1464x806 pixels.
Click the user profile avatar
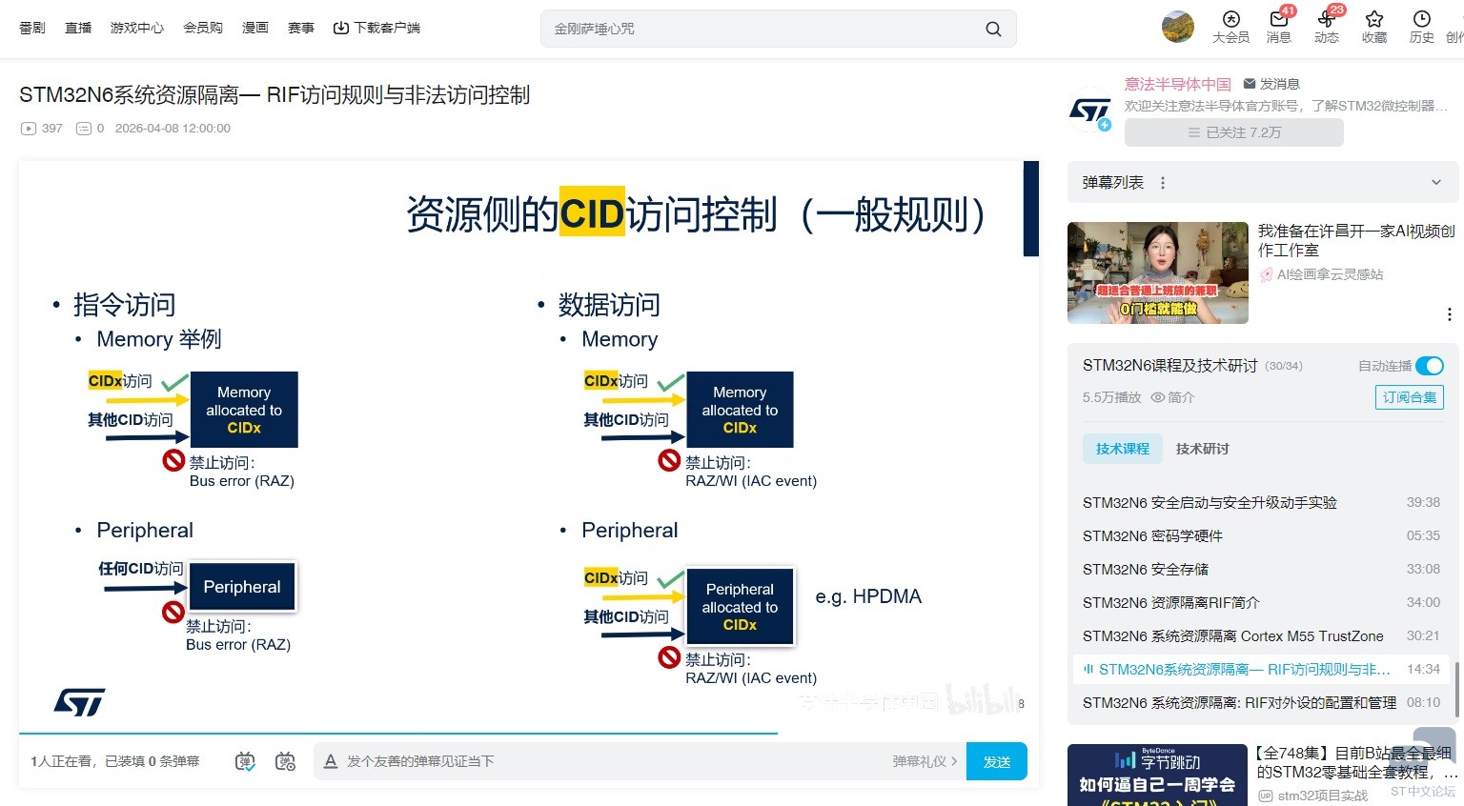[x=1178, y=27]
